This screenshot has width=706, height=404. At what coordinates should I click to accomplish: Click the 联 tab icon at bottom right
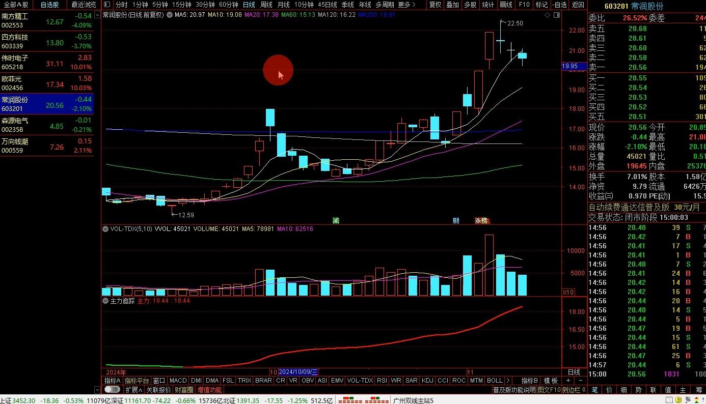pyautogui.click(x=654, y=390)
